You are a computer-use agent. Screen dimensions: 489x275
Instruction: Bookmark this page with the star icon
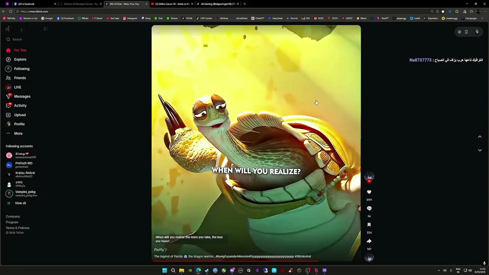pos(443,11)
